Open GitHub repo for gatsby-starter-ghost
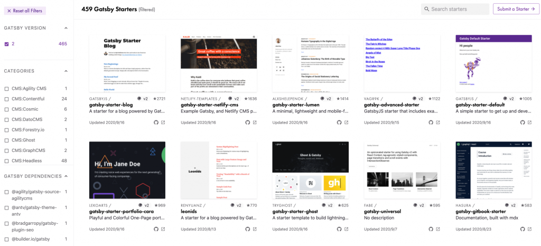Screen dimensions: 541x246 click(x=339, y=229)
